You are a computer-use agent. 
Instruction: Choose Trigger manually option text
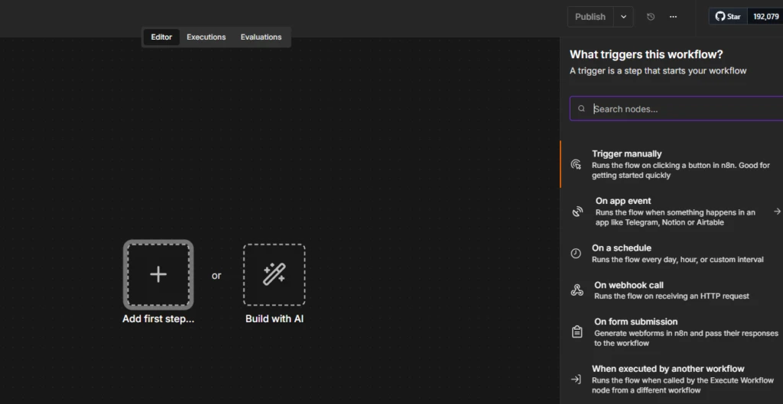627,154
